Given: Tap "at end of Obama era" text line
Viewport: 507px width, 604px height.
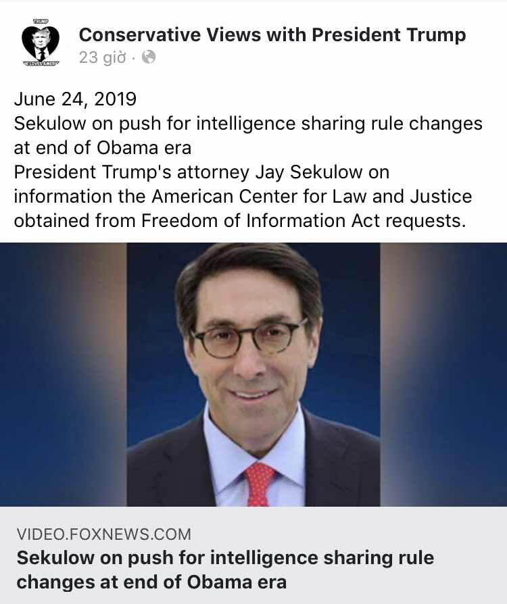Looking at the screenshot, I should click(x=103, y=148).
